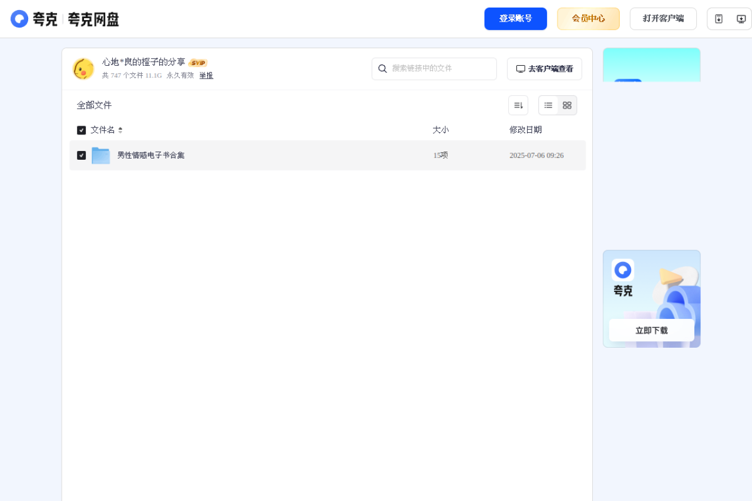Click the 文件名 sort arrows

tap(120, 130)
